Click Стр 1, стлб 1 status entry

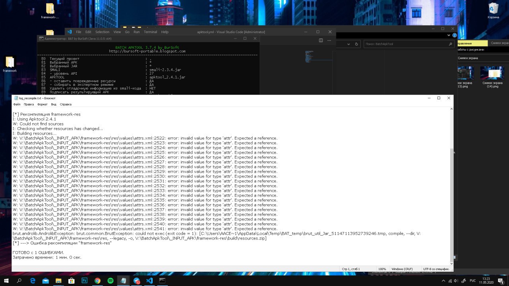coord(351,269)
